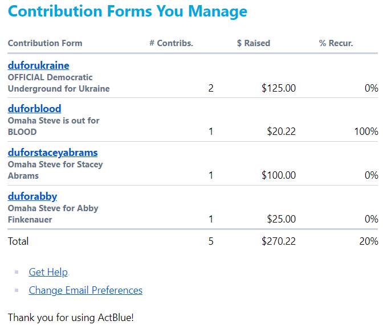Click the # Contribs. column header

point(171,43)
